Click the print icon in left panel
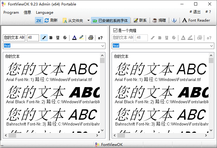 91,38
